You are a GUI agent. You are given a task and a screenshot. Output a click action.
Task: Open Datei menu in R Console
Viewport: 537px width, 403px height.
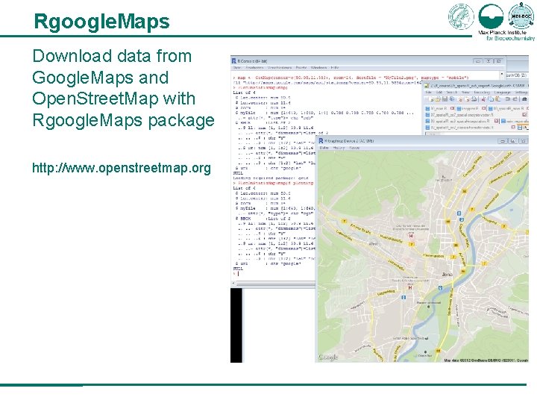pos(237,67)
